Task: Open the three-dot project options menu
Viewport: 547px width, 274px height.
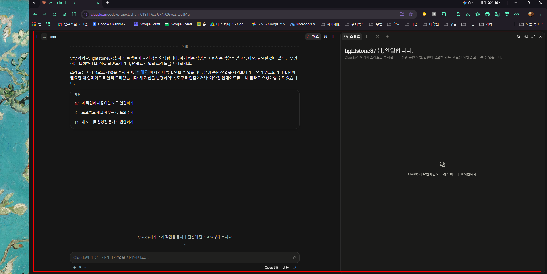Action: pos(333,37)
